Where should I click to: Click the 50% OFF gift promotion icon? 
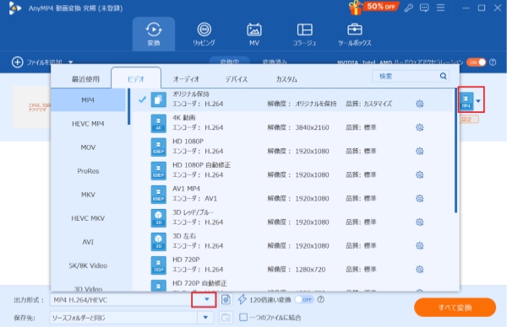[373, 8]
